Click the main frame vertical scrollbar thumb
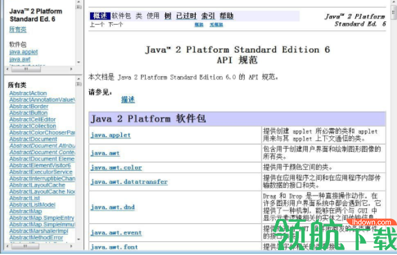Screen dimensions: 397x255 (394, 12)
